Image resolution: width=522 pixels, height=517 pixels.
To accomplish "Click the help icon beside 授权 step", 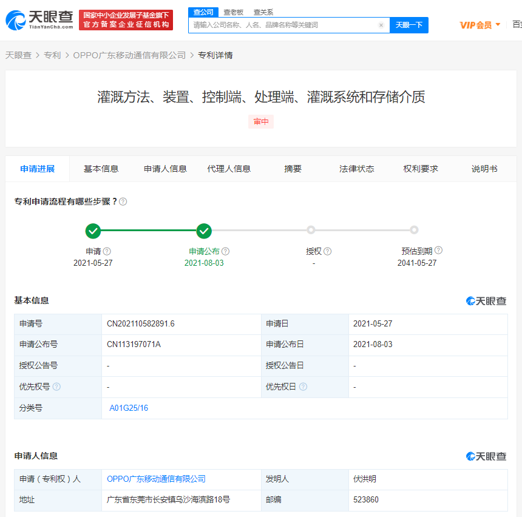I will click(x=328, y=251).
